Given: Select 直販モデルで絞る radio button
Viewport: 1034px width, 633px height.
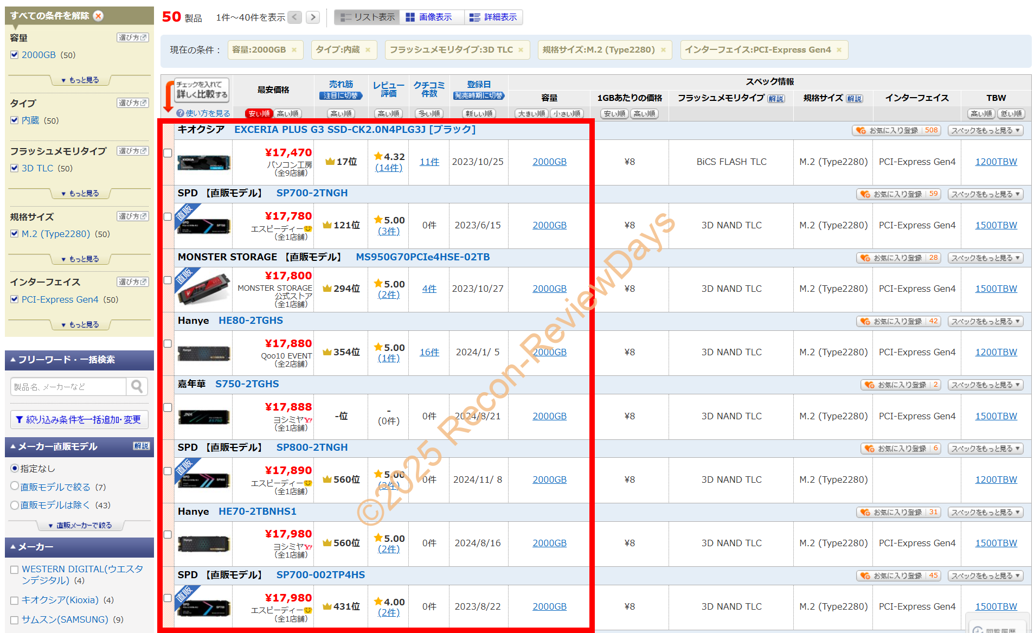Looking at the screenshot, I should [15, 487].
